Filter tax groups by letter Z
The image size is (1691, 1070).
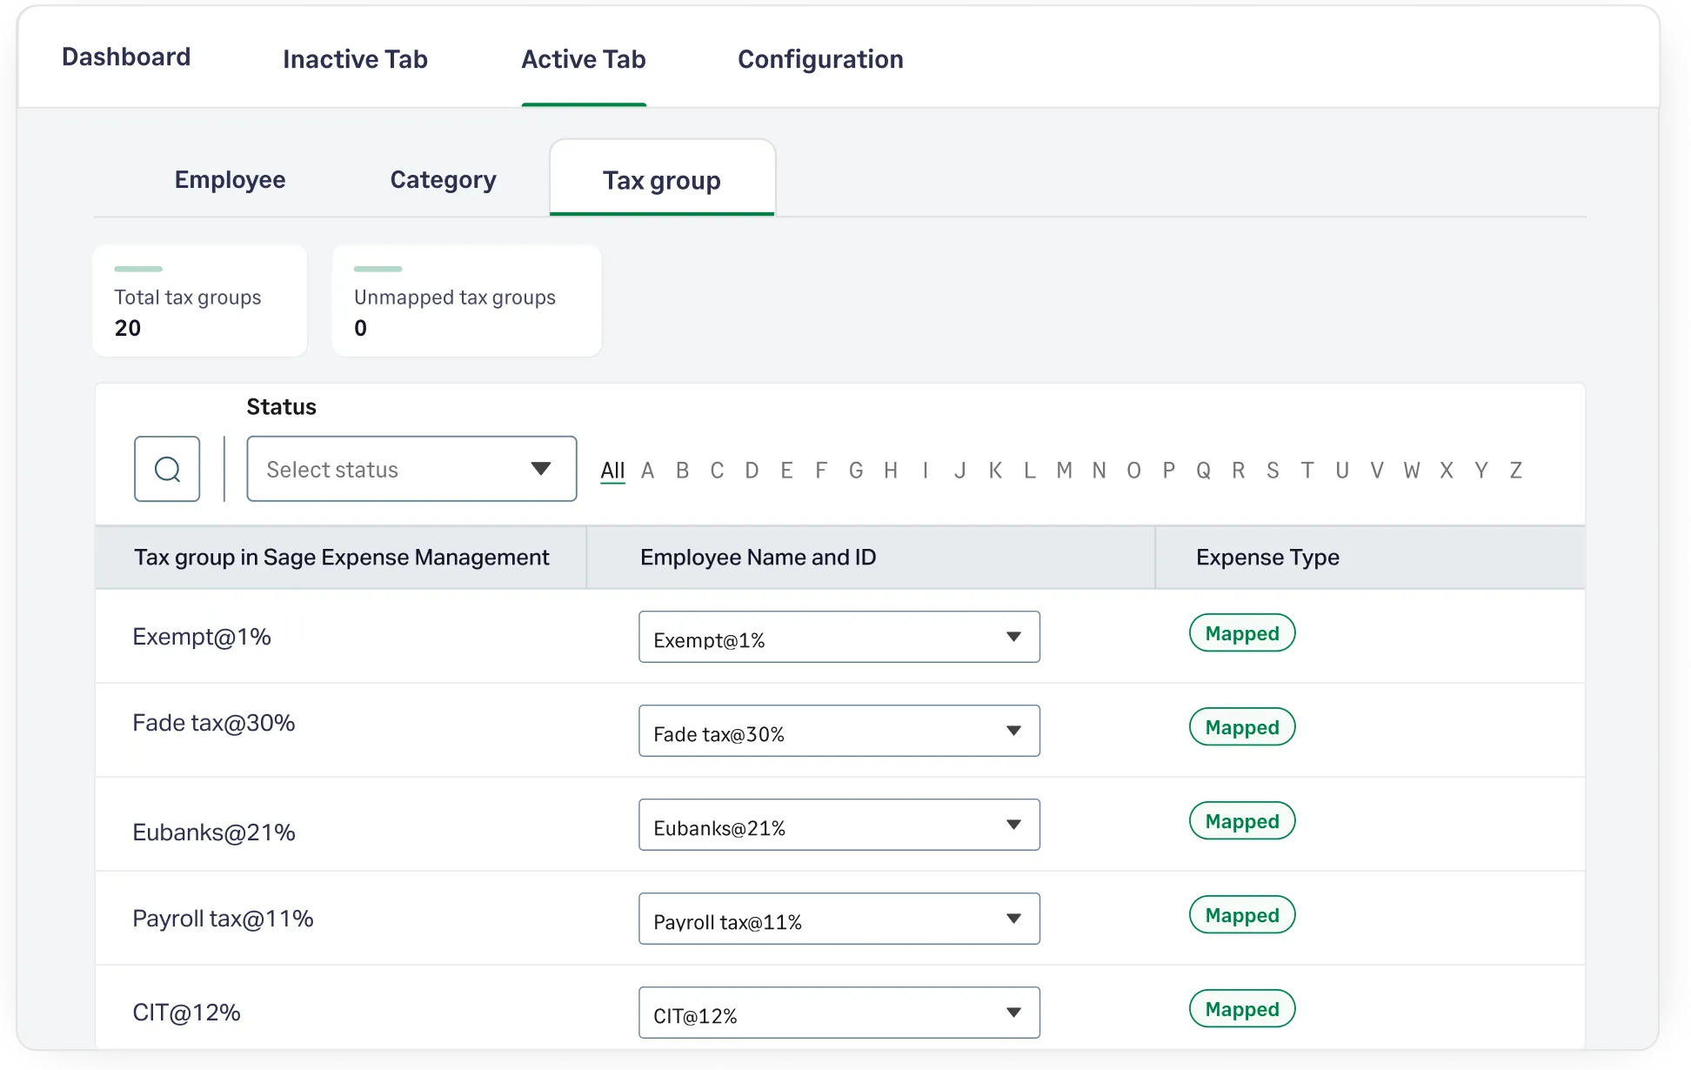(x=1515, y=471)
